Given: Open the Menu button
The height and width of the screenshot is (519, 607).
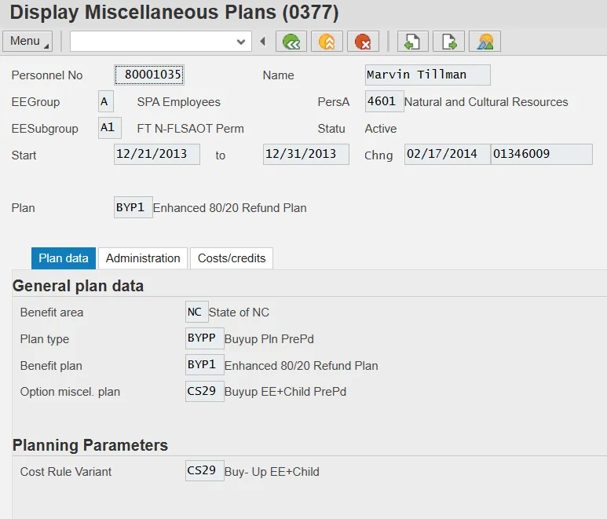Looking at the screenshot, I should (27, 41).
